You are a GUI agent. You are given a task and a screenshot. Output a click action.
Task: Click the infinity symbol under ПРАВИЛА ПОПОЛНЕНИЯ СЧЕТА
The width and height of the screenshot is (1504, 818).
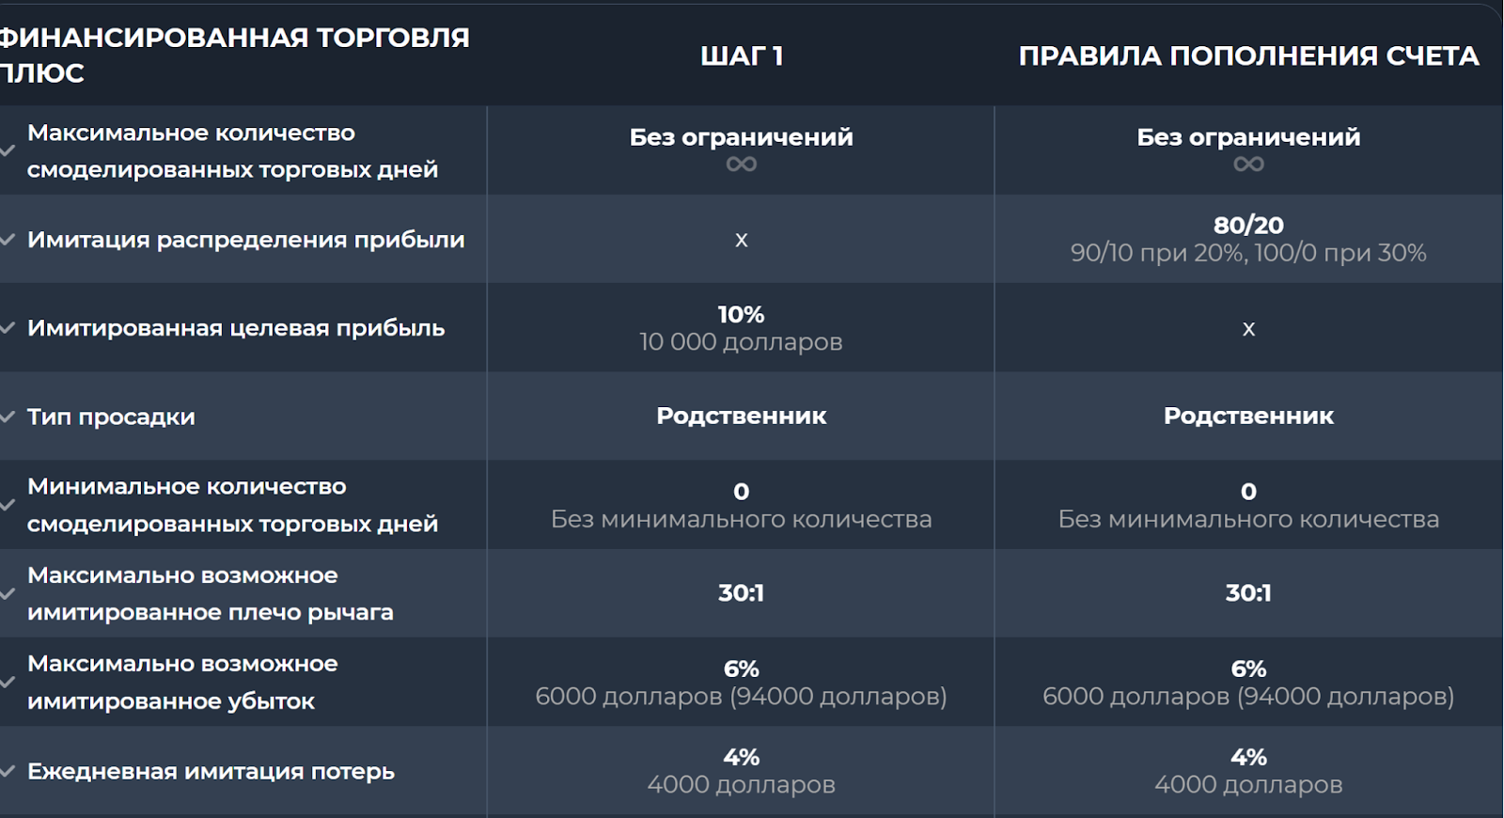pyautogui.click(x=1248, y=165)
